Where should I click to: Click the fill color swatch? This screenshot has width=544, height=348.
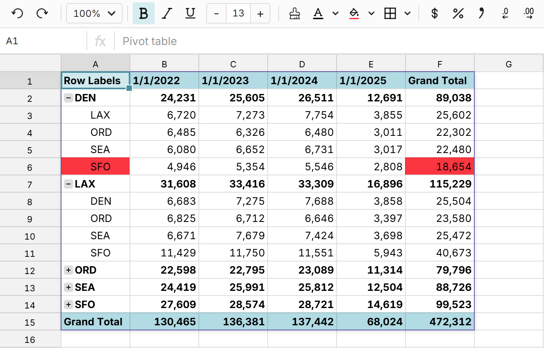(x=354, y=13)
